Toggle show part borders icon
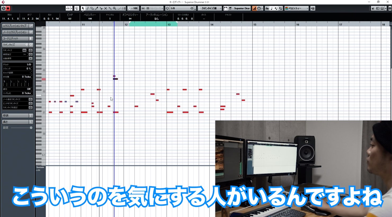The height and width of the screenshot is (217, 392). coord(225,8)
